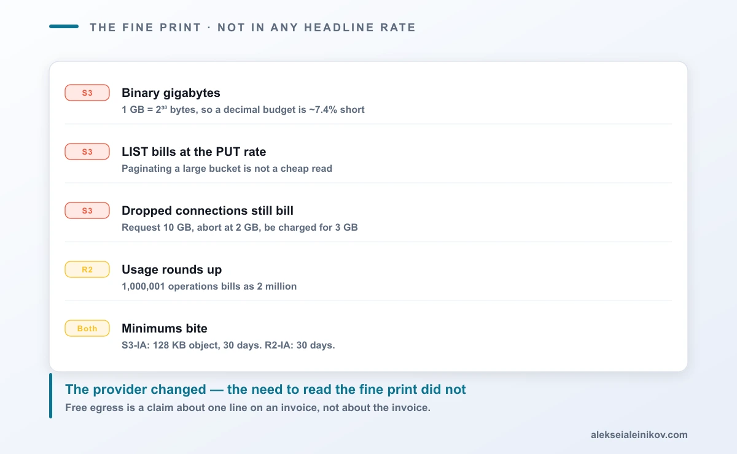Viewport: 737px width, 454px height.
Task: Click the S3 badge beside Binary gigabytes
Action: 87,93
